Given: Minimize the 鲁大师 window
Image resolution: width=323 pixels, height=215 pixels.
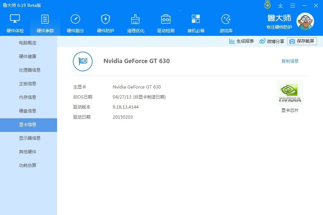Looking at the screenshot, I should click(304, 6).
